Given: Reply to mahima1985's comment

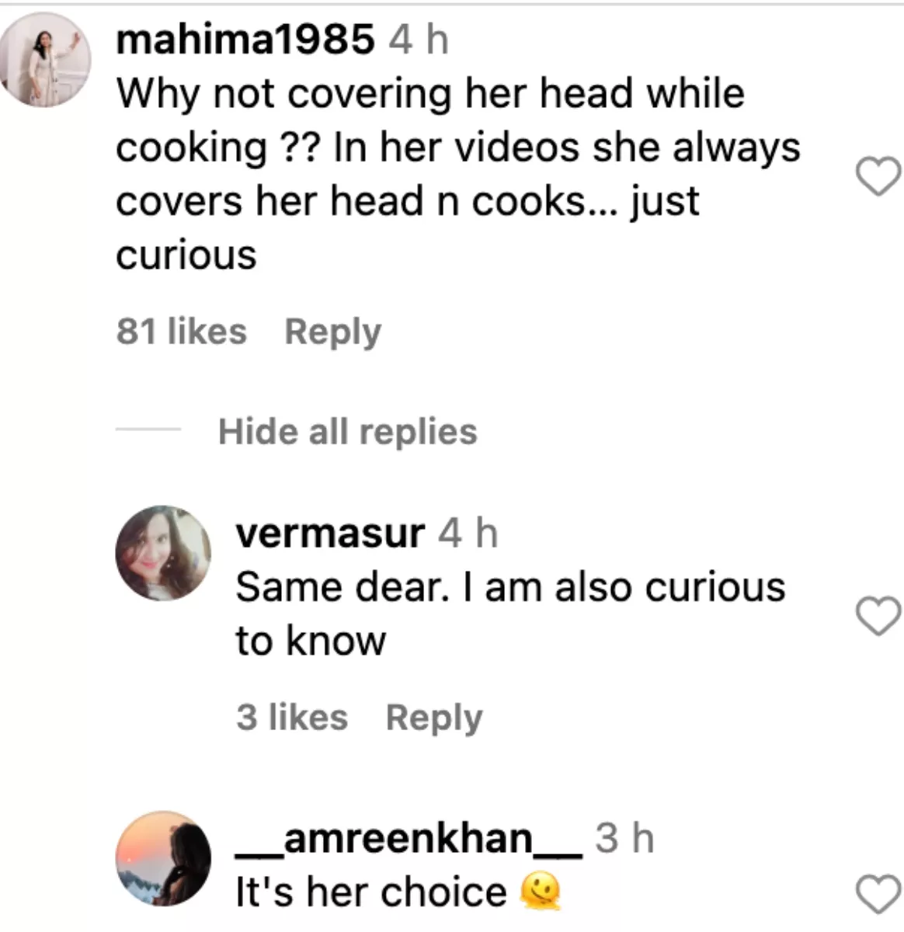Looking at the screenshot, I should coord(332,332).
